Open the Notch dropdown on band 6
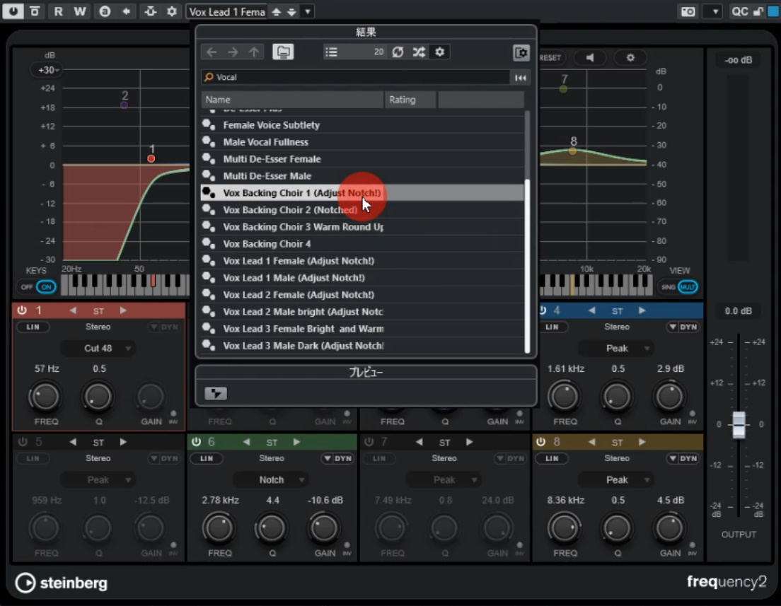Screen dimensions: 781x606 coord(272,479)
